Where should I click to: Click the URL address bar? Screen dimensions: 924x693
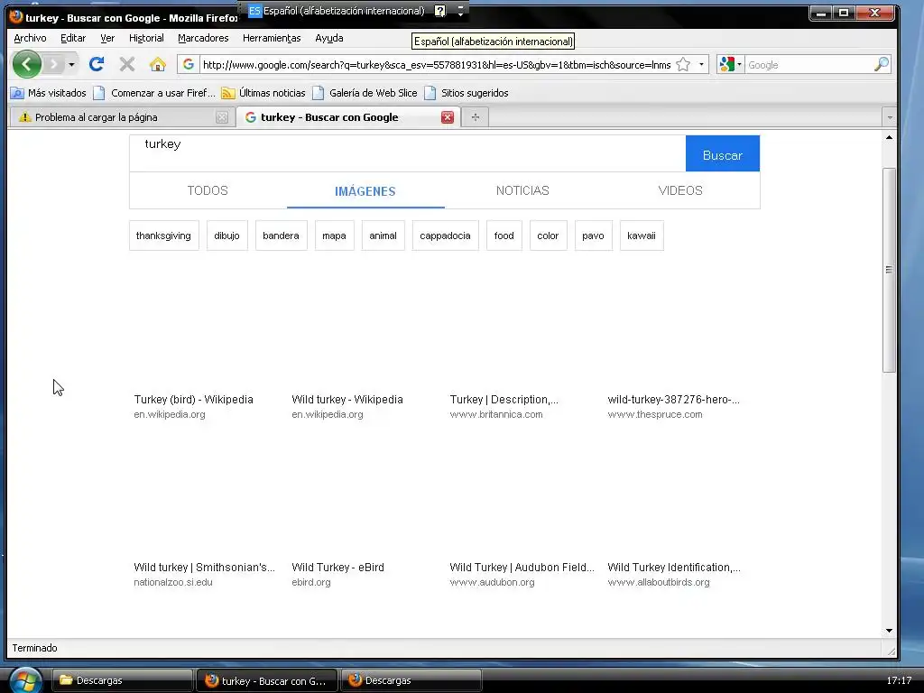[x=436, y=65]
